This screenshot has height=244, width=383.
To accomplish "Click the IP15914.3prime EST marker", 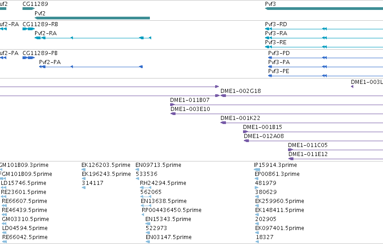I will [x=257, y=170].
